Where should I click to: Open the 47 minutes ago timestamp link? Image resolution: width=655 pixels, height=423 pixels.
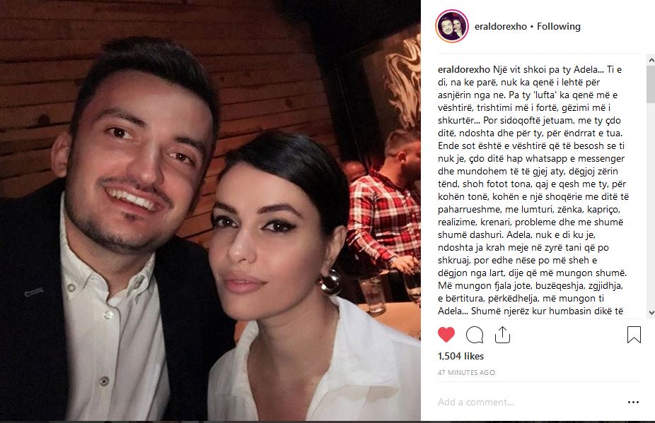click(x=466, y=373)
